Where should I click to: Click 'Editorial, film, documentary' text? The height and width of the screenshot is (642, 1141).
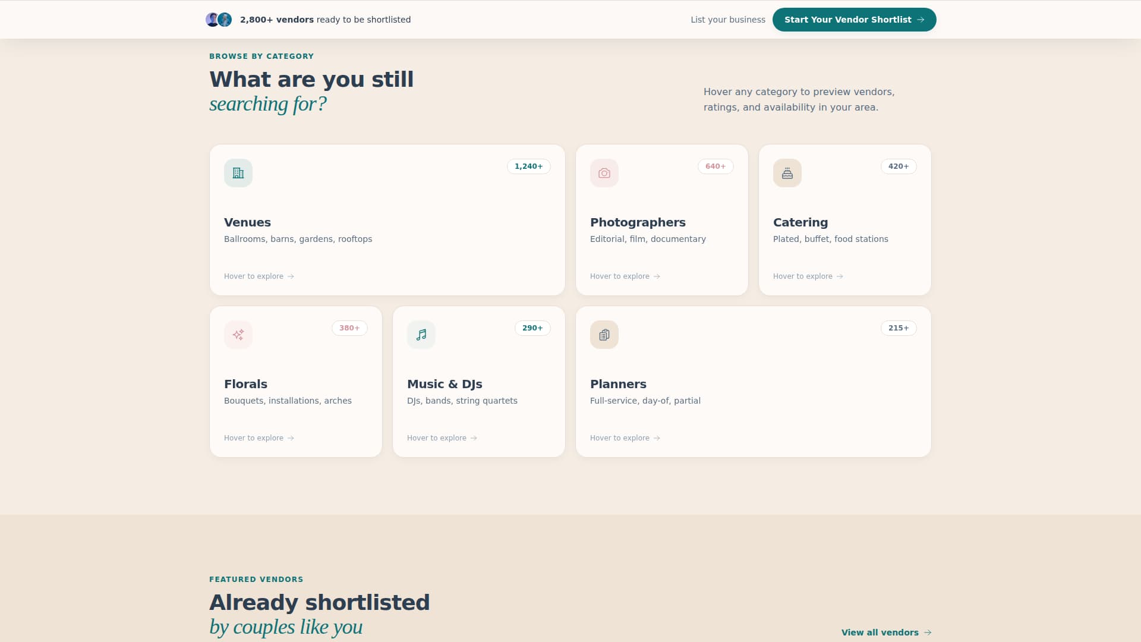coord(648,239)
